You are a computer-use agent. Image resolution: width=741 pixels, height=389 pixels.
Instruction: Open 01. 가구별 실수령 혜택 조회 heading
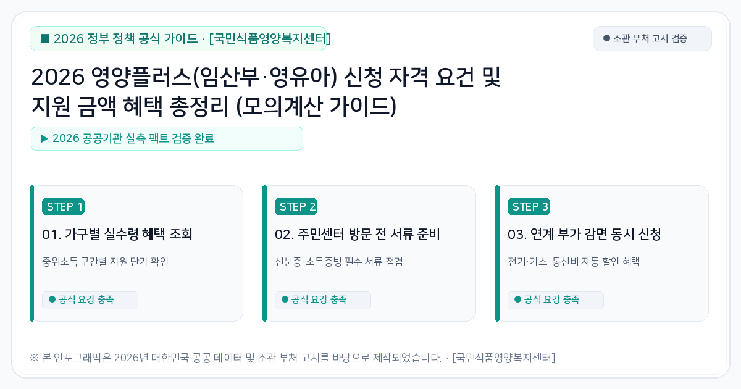pyautogui.click(x=117, y=235)
